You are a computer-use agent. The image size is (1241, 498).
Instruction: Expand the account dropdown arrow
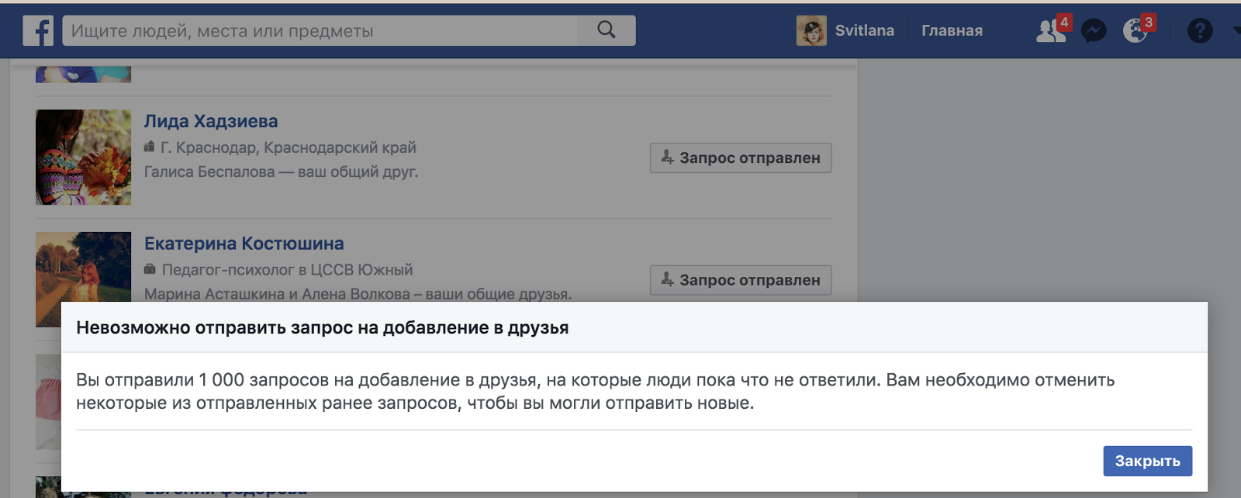(x=1236, y=31)
